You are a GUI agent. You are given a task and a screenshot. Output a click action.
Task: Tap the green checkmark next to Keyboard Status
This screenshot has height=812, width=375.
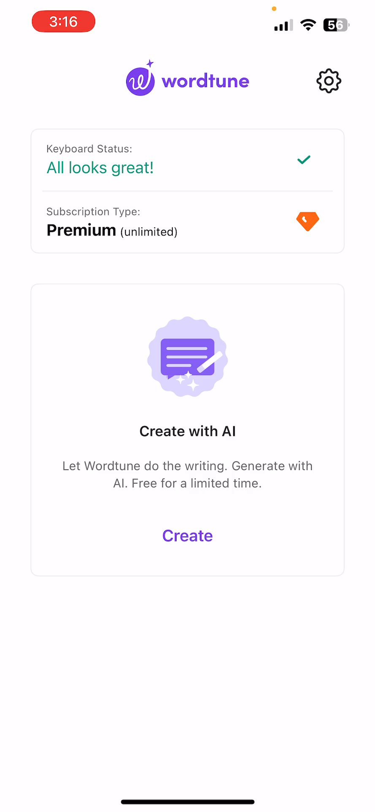coord(304,159)
